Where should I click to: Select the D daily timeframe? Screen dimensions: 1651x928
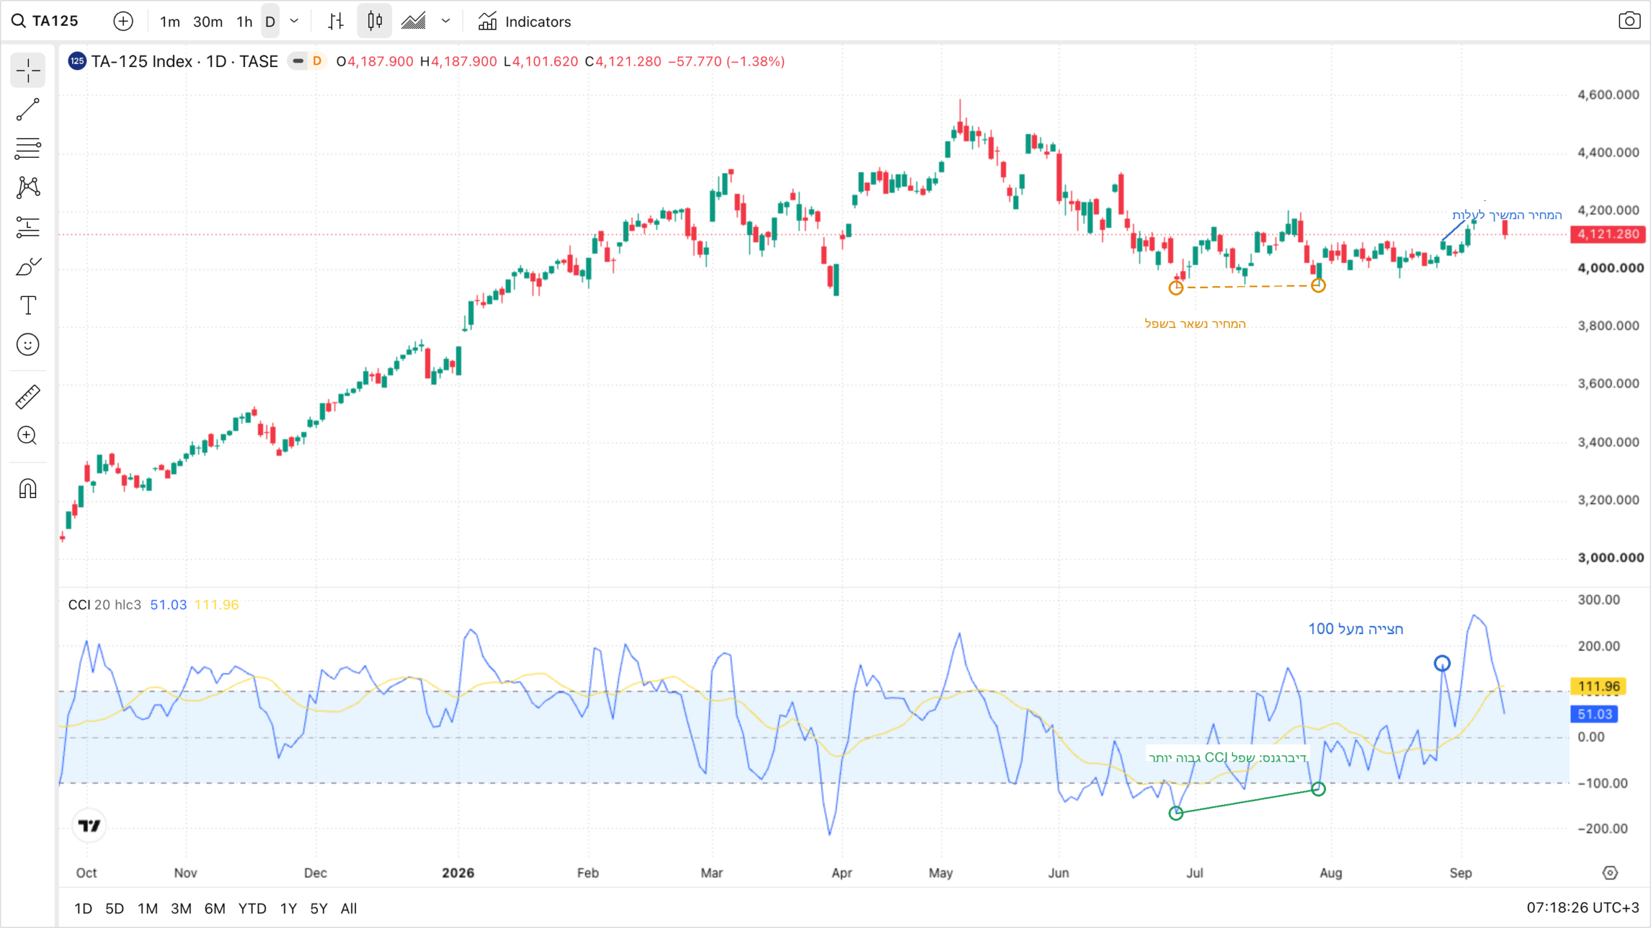[270, 21]
